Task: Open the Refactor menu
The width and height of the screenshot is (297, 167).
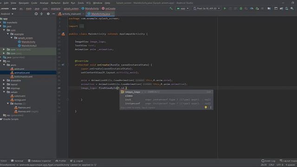Action: [56, 3]
